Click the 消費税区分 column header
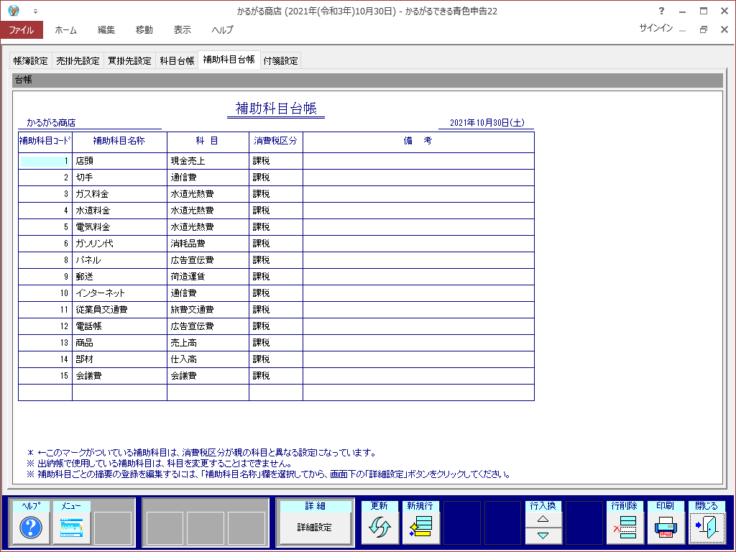The height and width of the screenshot is (552, 736). (x=276, y=141)
